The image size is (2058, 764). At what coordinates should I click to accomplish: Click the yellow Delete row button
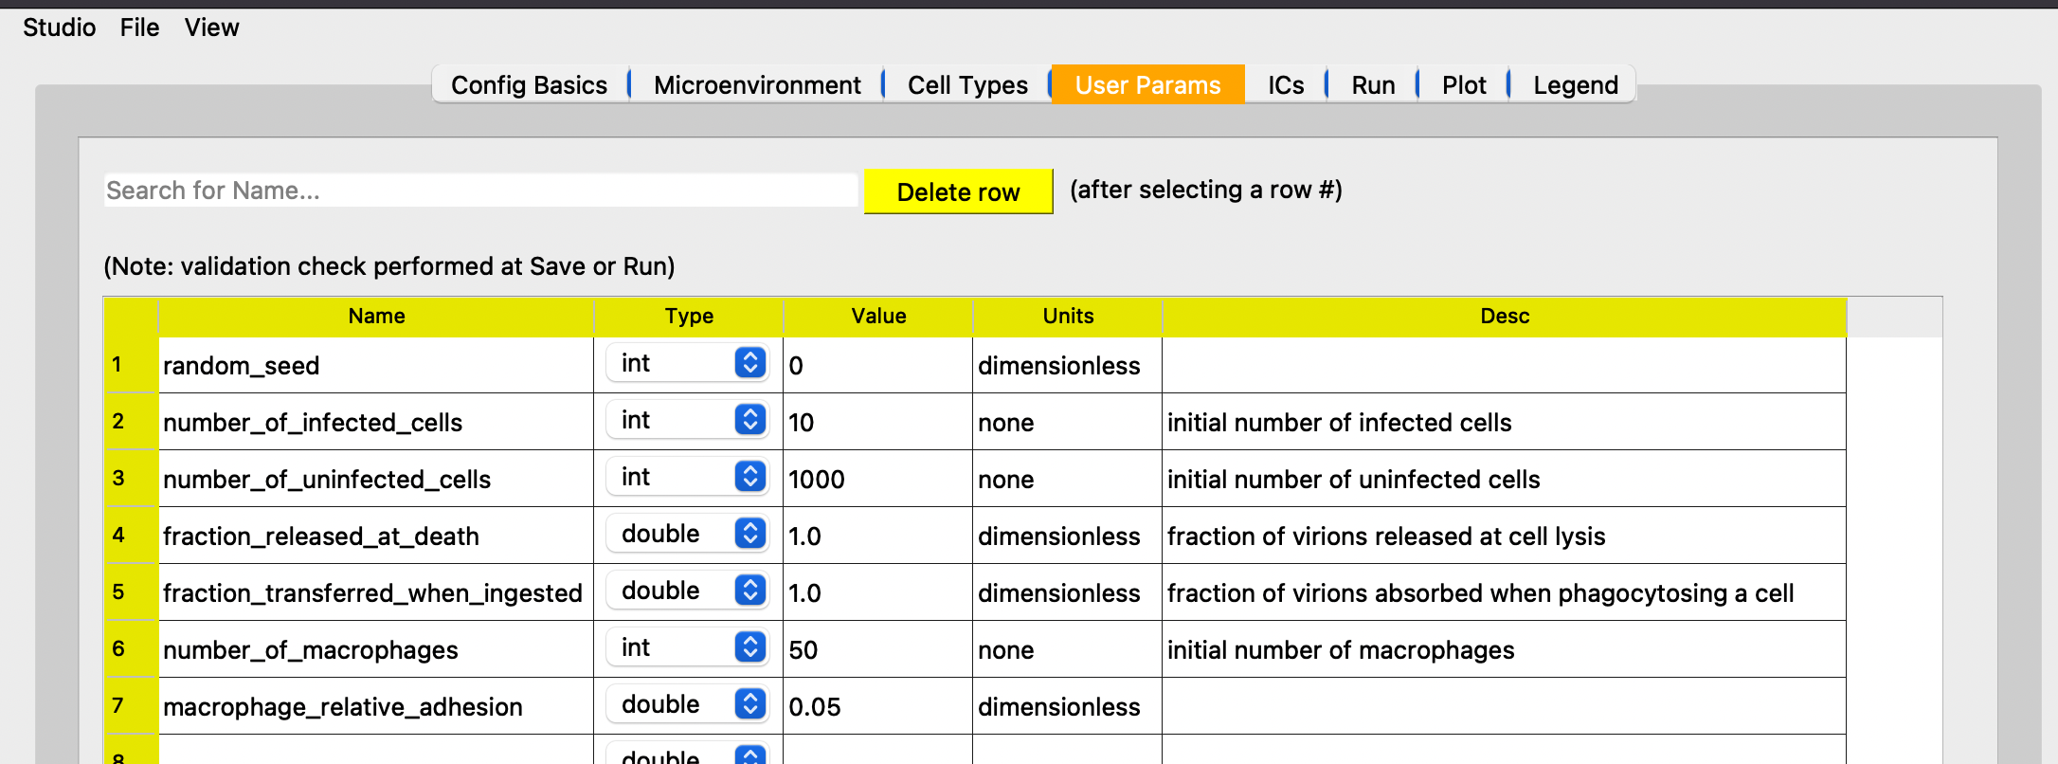958,191
